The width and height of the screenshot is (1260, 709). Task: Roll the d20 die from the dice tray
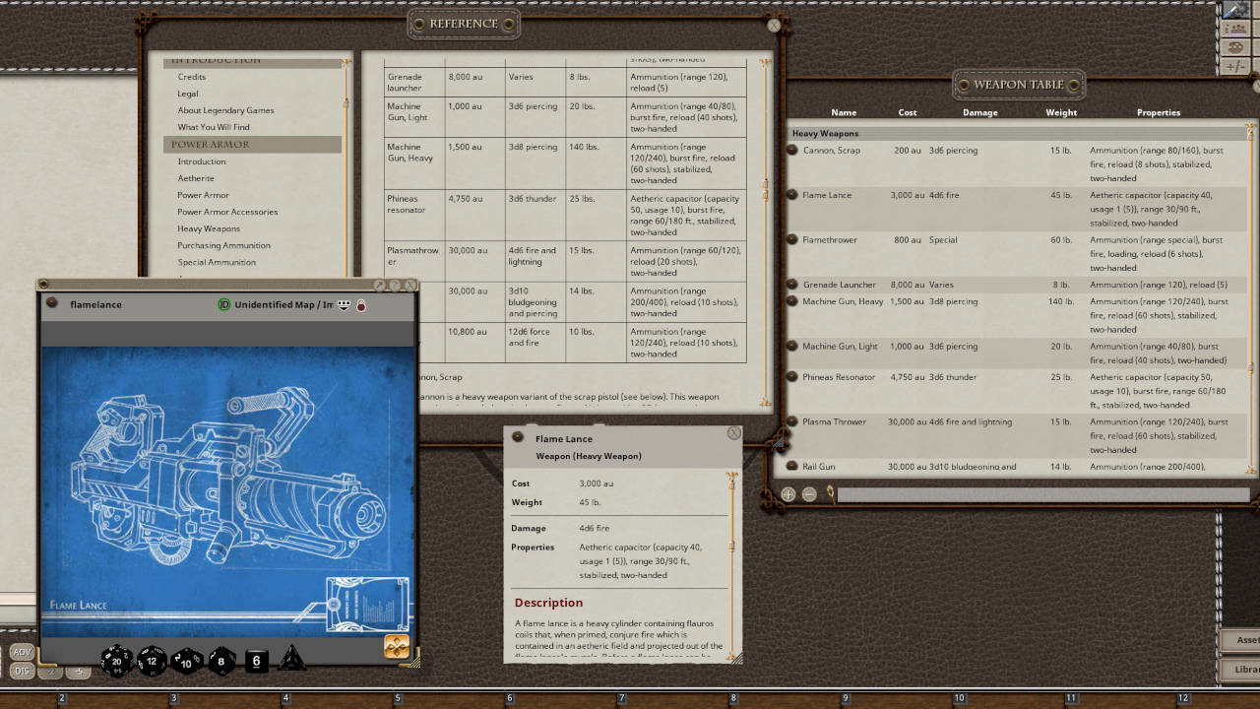point(116,661)
